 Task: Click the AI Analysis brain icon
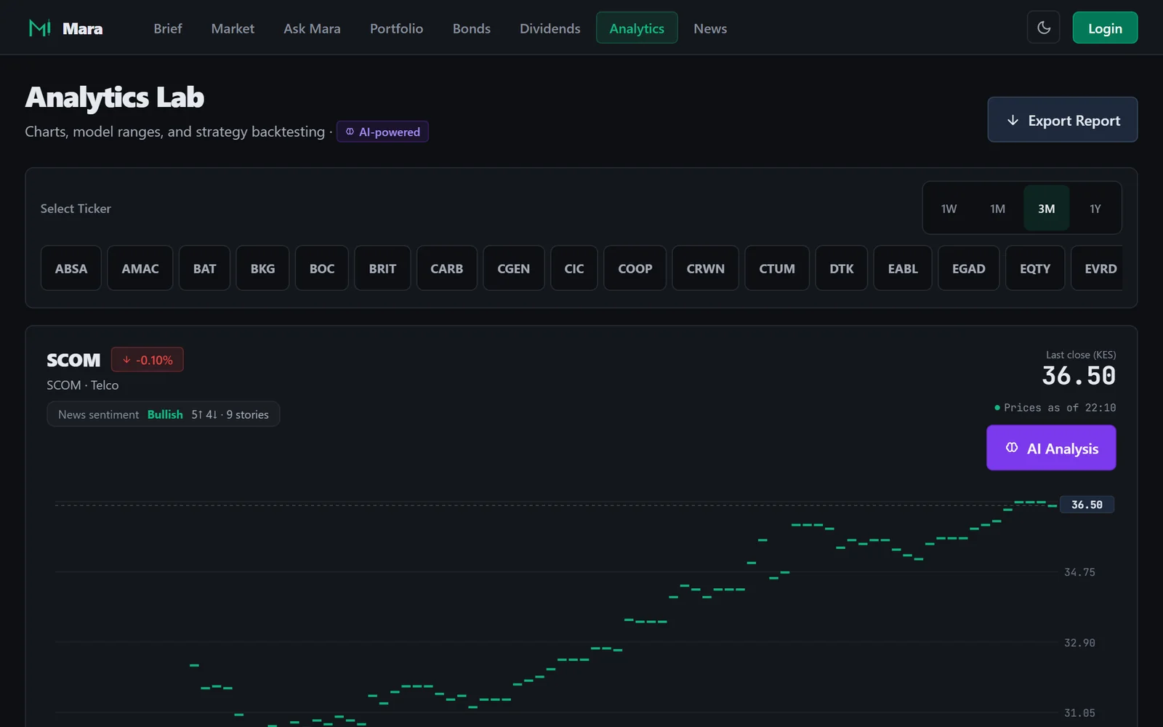pos(1012,448)
